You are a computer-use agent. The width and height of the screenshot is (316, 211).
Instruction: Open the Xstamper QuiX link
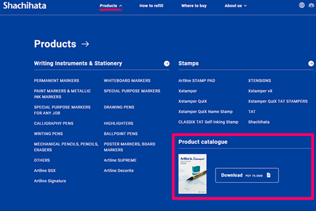(x=193, y=101)
